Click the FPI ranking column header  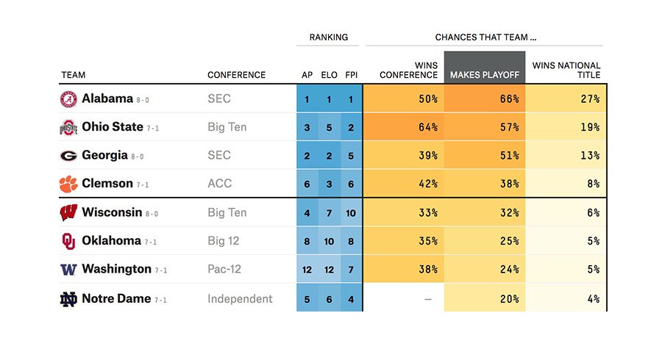(x=351, y=75)
